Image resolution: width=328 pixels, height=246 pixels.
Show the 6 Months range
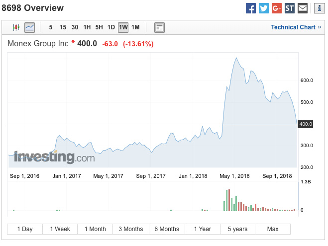167,229
